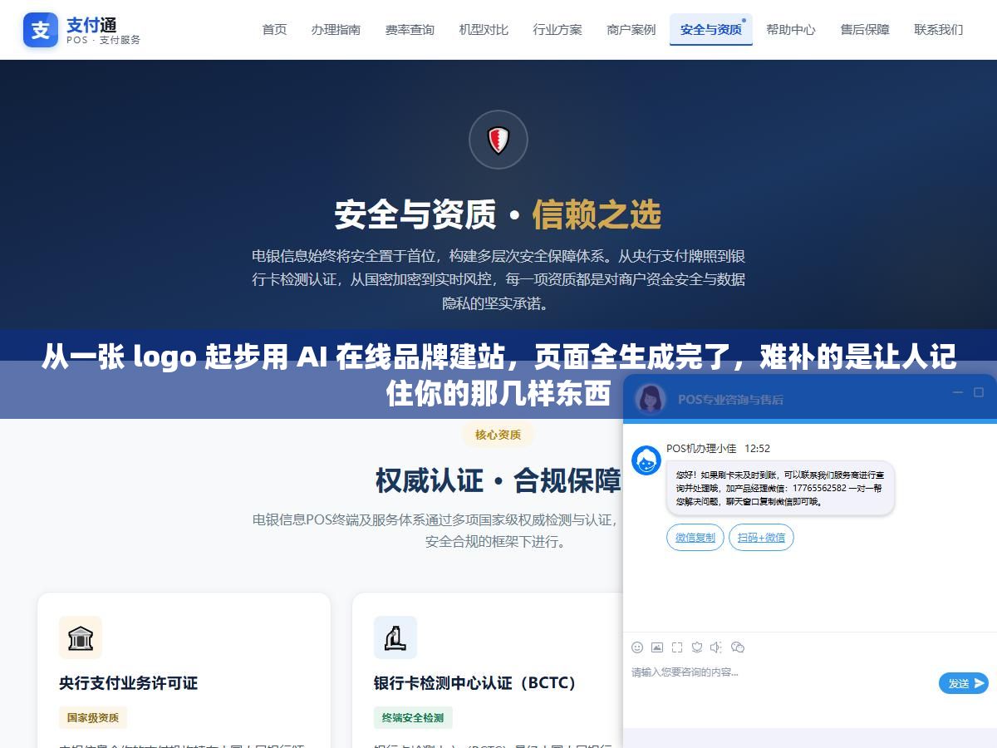Screen dimensions: 997x748
Task: Click the screenshot capture icon in chat
Action: coord(677,647)
